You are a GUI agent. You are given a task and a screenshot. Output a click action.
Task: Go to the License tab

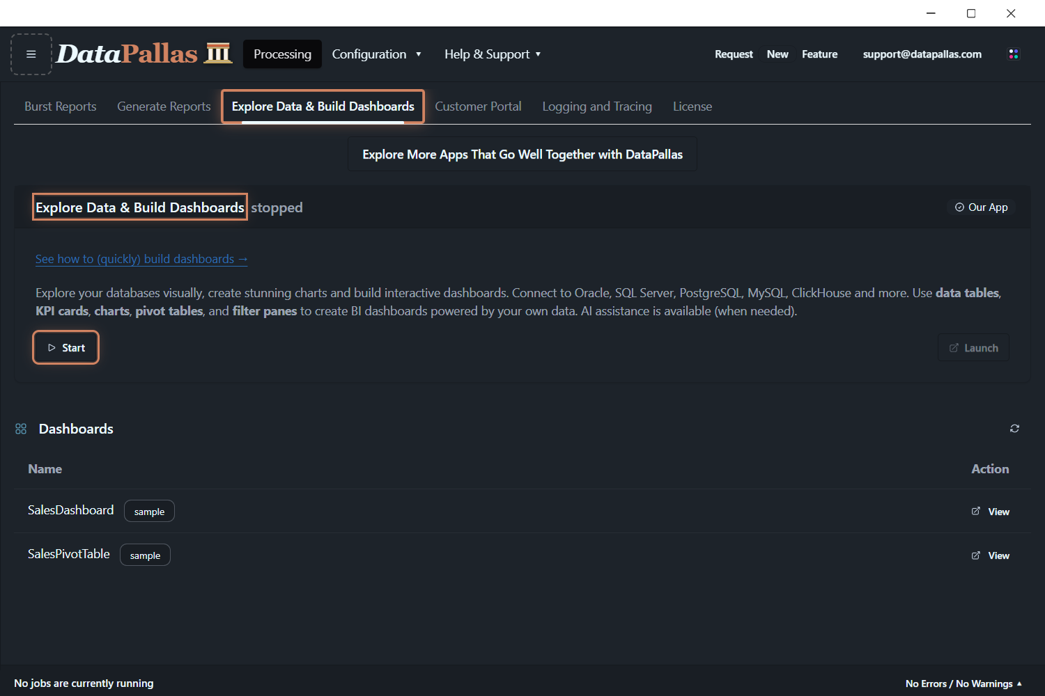pos(692,106)
